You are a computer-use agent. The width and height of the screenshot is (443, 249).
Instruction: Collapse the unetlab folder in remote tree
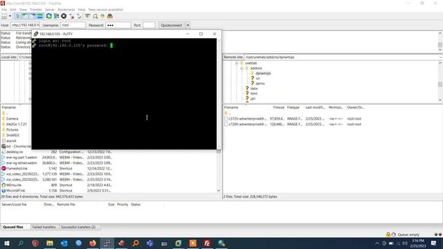click(237, 63)
